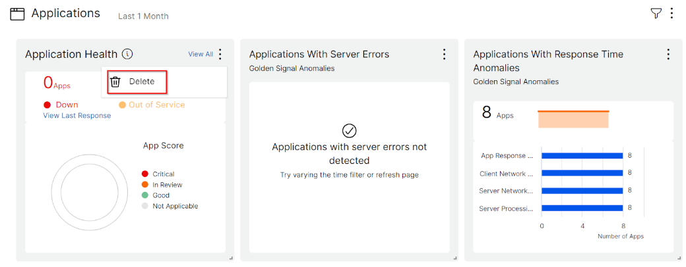Click the App Response axis label
The height and width of the screenshot is (267, 686).
tap(507, 156)
